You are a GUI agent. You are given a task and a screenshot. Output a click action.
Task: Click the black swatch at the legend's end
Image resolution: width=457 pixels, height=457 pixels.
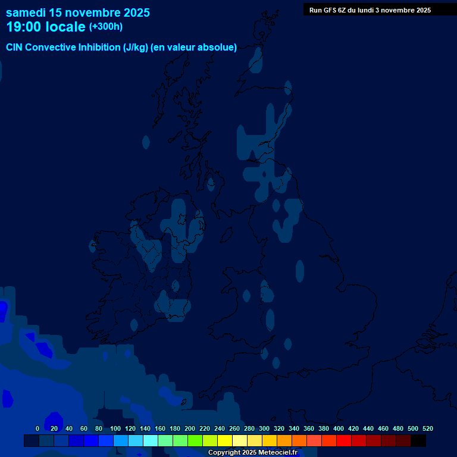click(418, 441)
